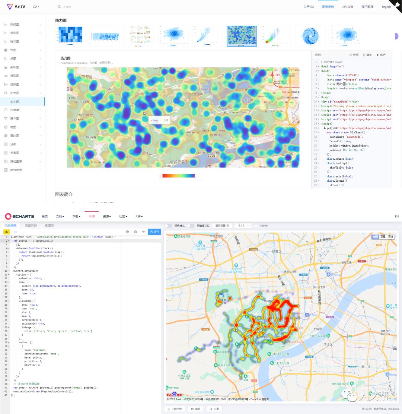Open the G2 product dropdown
This screenshot has height=414, width=402.
36,7
